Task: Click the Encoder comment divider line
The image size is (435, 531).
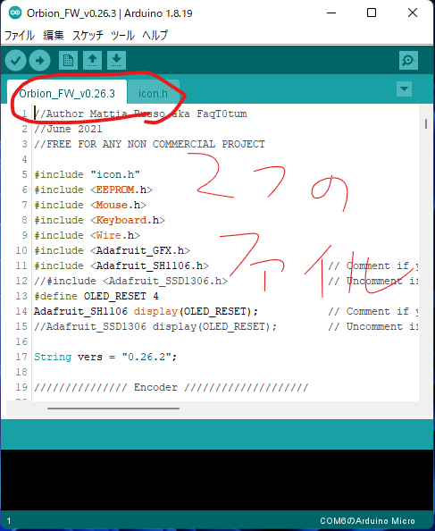Action: pos(171,387)
